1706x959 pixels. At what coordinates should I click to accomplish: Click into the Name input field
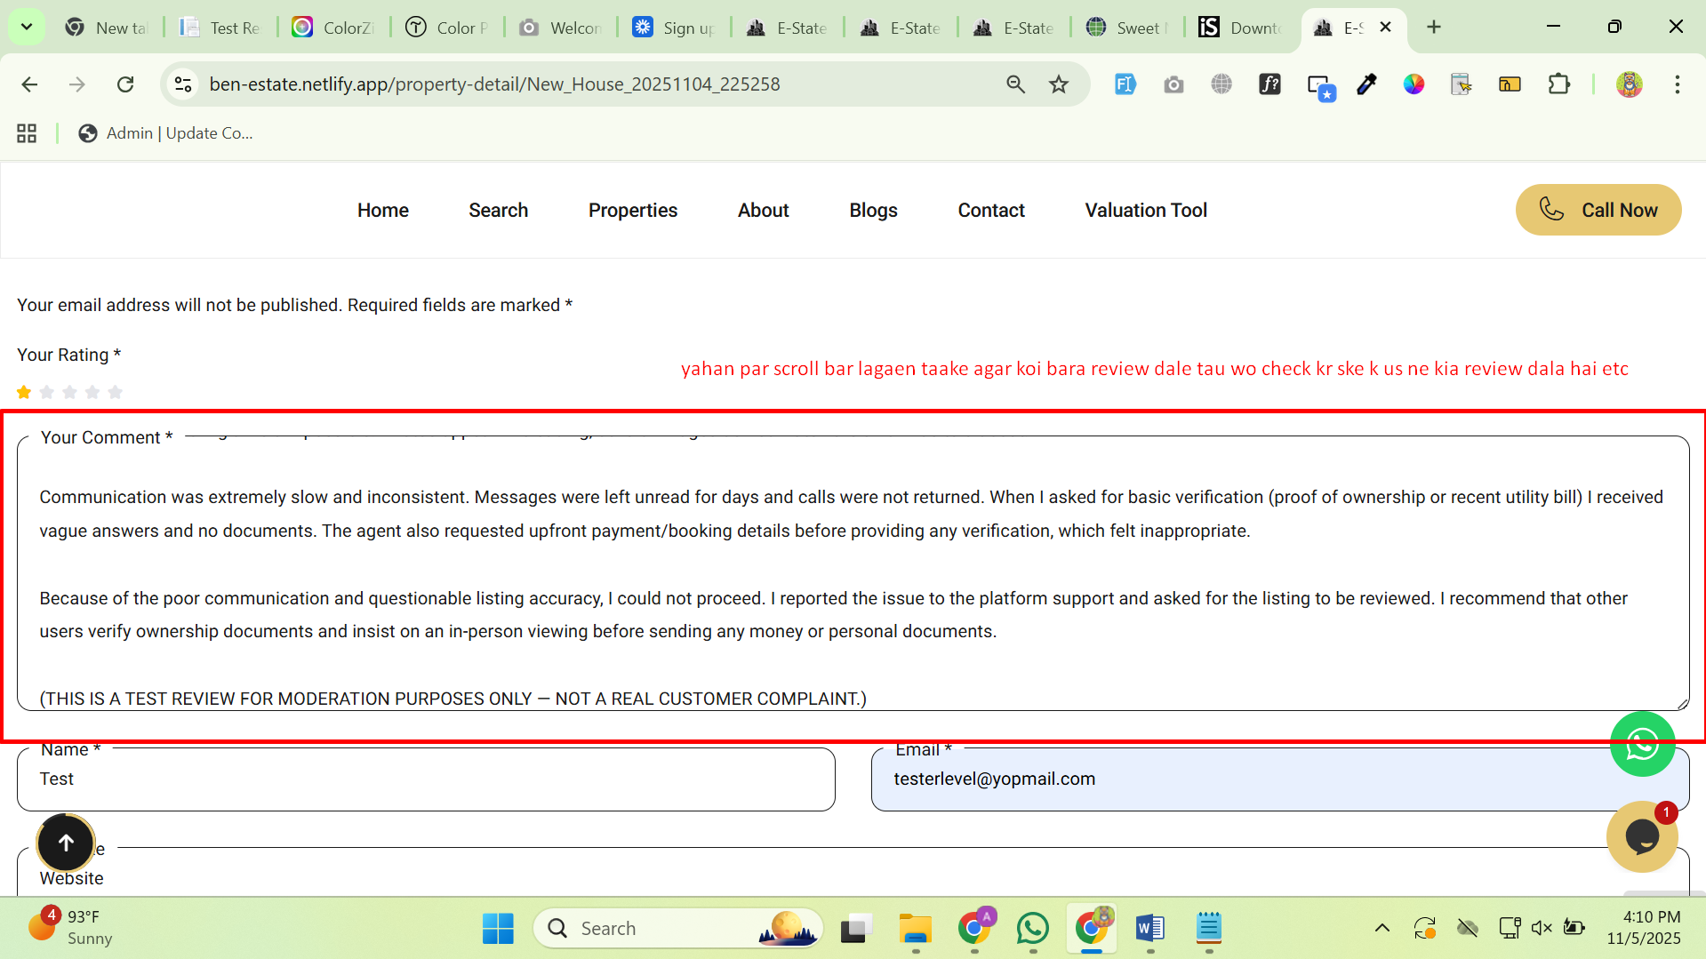[x=427, y=779]
